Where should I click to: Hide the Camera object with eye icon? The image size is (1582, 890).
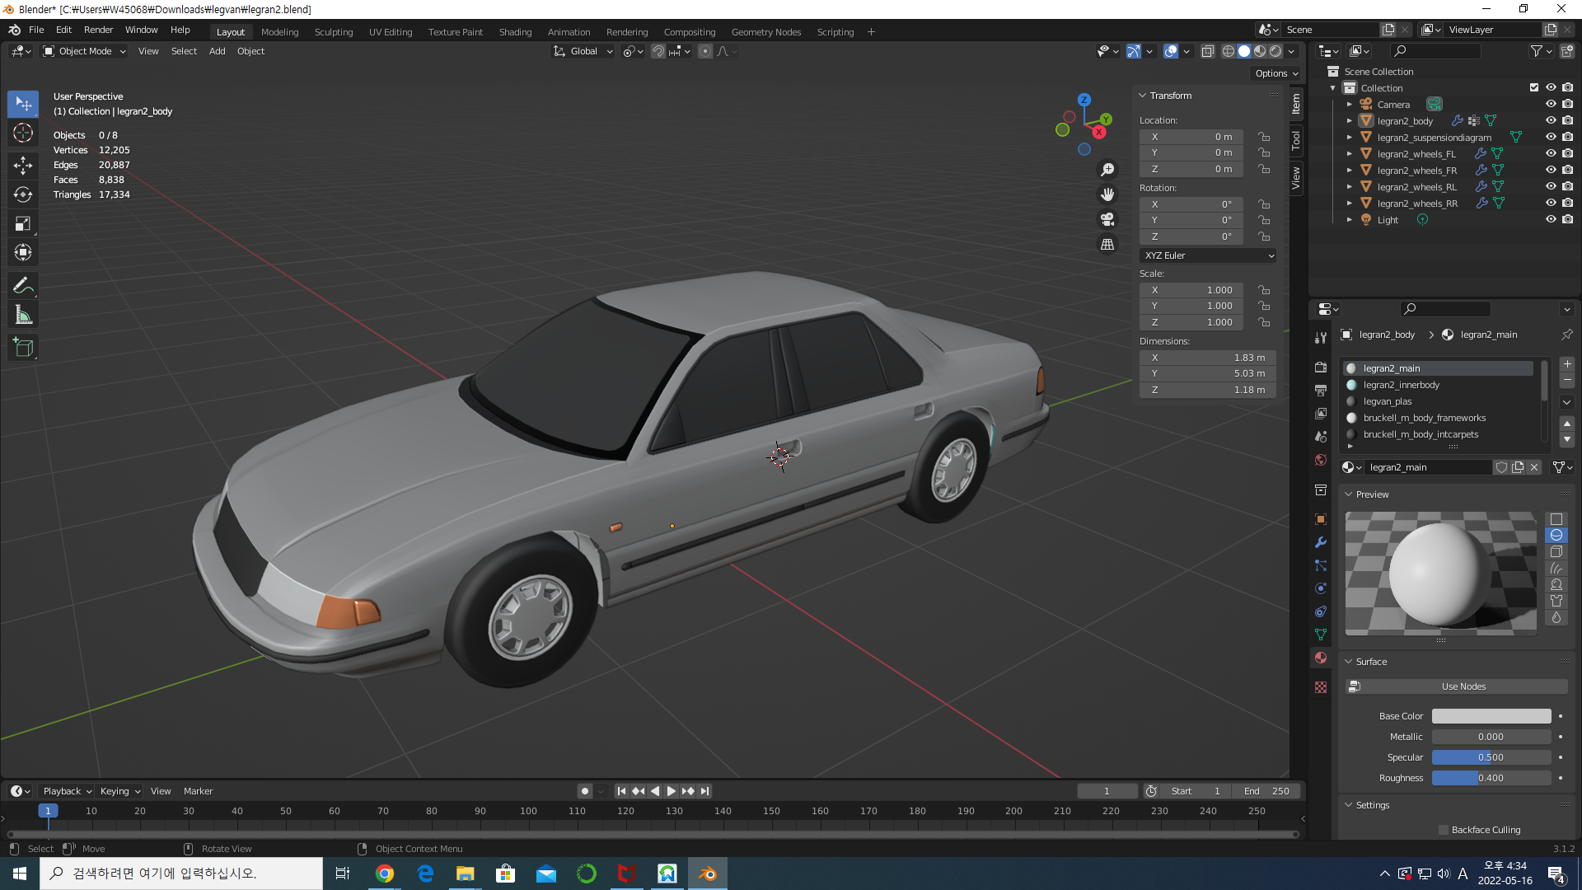tap(1551, 105)
